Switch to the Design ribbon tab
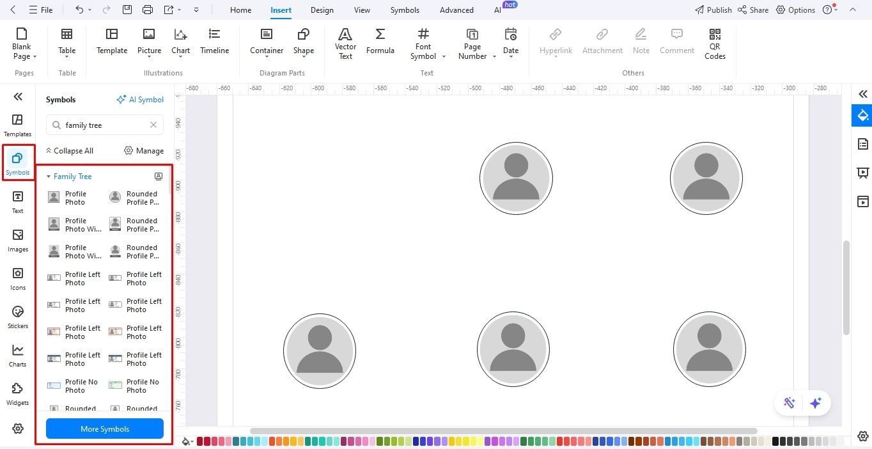The image size is (872, 449). [x=322, y=10]
